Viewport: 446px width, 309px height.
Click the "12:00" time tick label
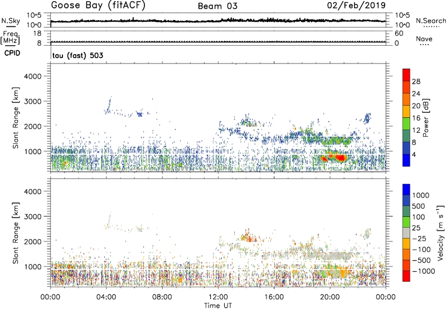(x=218, y=297)
